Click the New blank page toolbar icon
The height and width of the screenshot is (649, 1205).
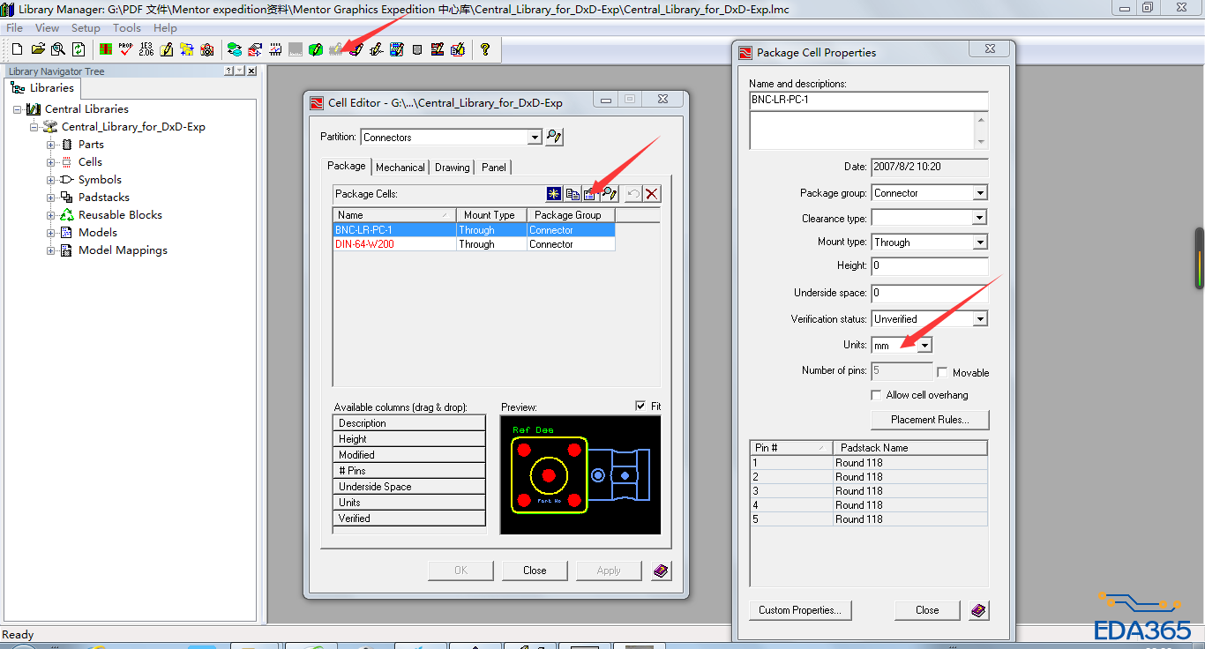(17, 49)
